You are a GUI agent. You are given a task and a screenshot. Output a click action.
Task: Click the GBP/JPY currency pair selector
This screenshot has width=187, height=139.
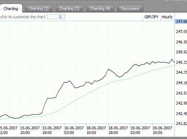tap(151, 17)
